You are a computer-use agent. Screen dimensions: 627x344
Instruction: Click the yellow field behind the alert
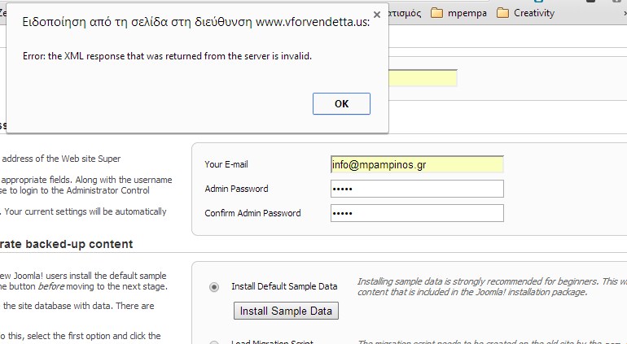click(x=423, y=78)
